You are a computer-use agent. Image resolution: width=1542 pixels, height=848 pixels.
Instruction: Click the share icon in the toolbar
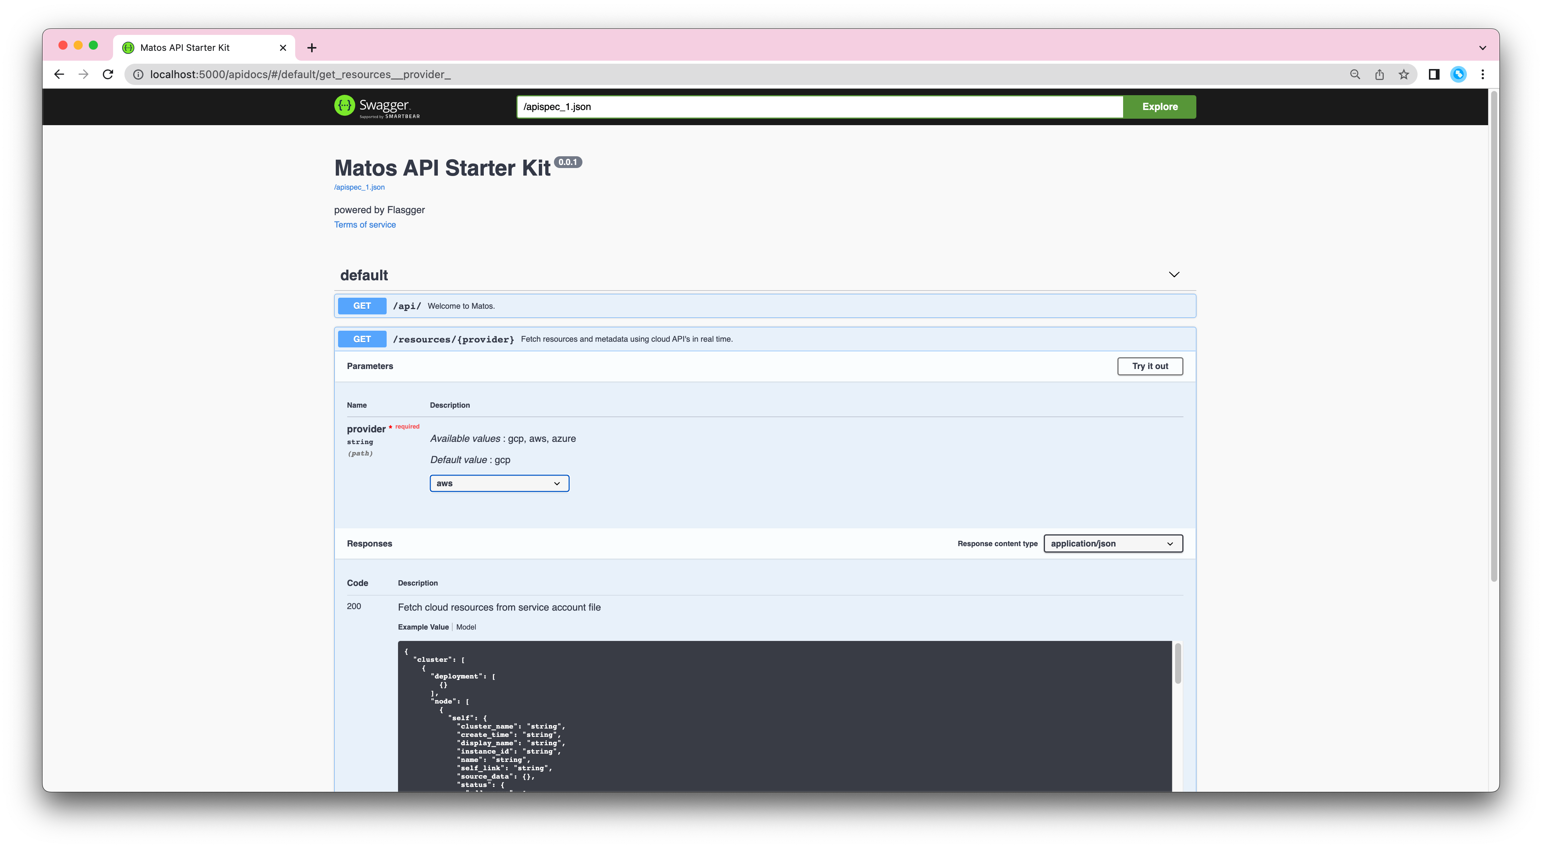click(1379, 74)
